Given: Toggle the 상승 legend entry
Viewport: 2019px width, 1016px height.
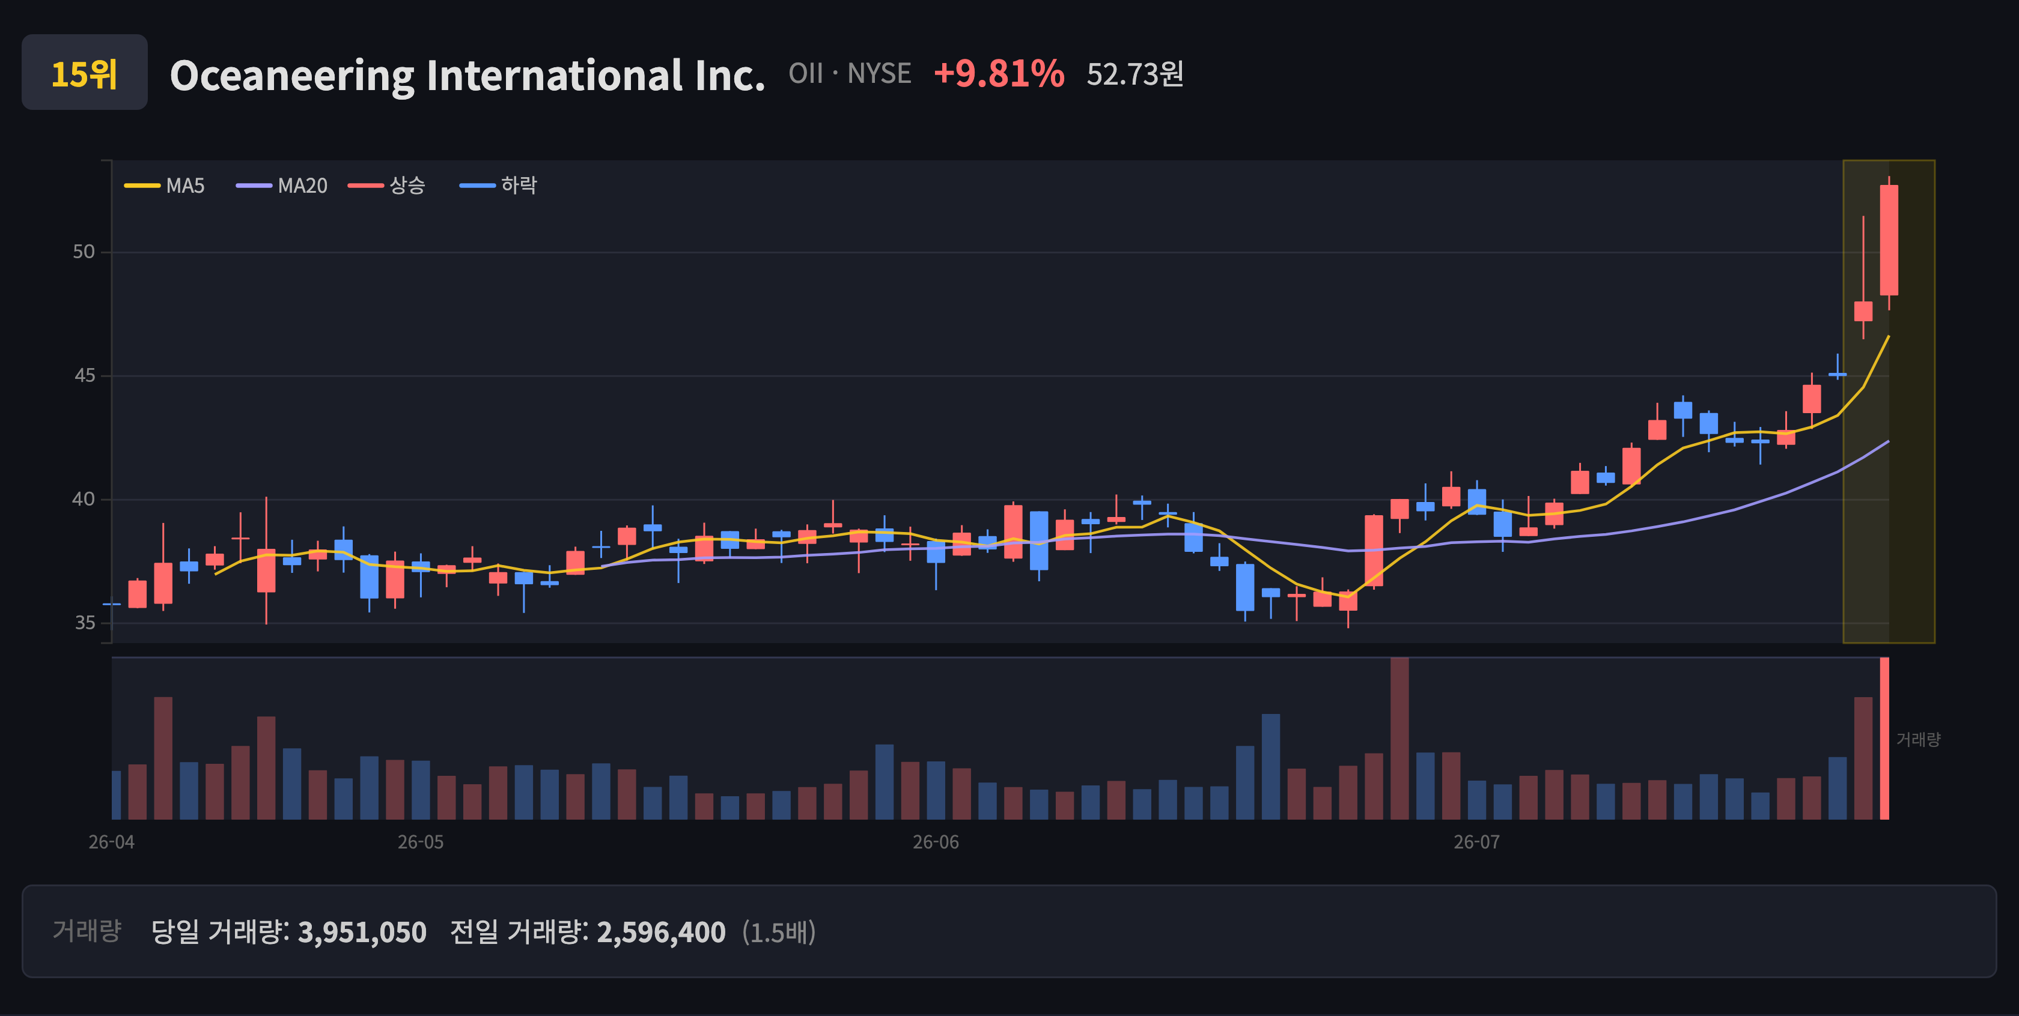Looking at the screenshot, I should click(387, 186).
